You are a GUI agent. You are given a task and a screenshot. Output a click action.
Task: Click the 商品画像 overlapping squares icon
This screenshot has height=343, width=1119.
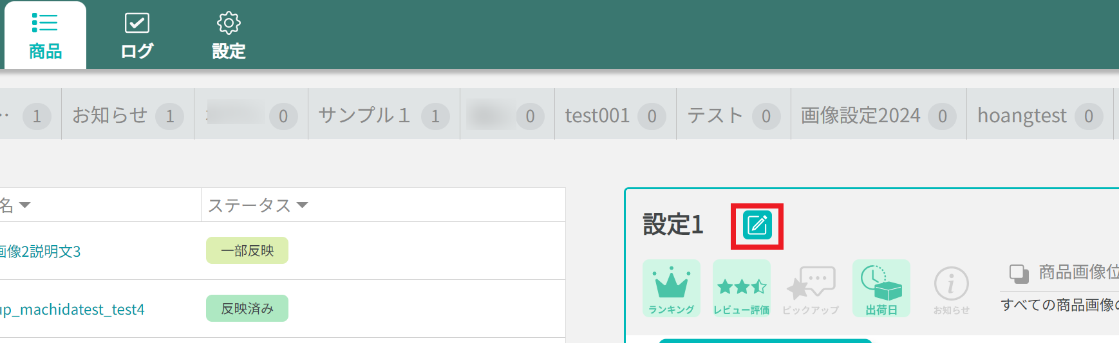point(1019,273)
